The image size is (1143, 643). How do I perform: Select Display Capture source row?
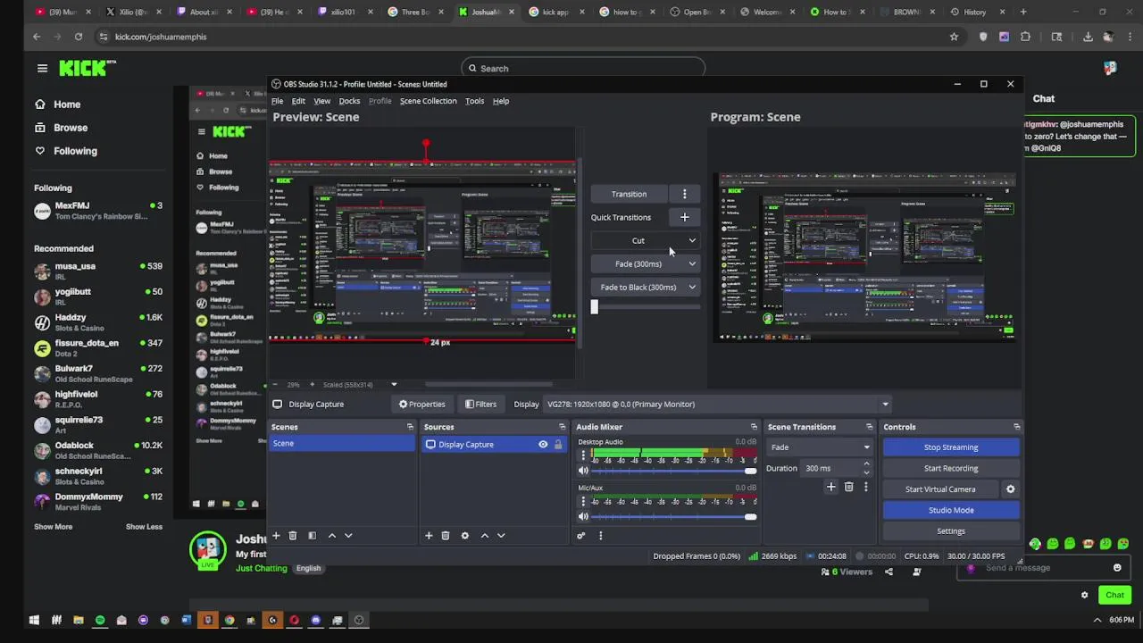tap(495, 445)
